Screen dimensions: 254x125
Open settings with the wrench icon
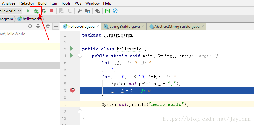coord(80,11)
